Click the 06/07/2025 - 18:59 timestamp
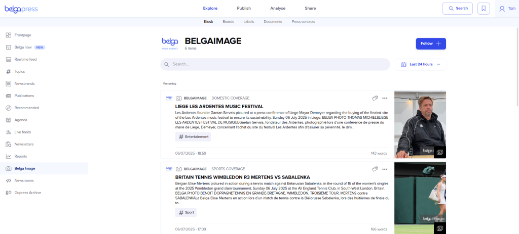Screen dimensions: 519x234 click(x=191, y=153)
